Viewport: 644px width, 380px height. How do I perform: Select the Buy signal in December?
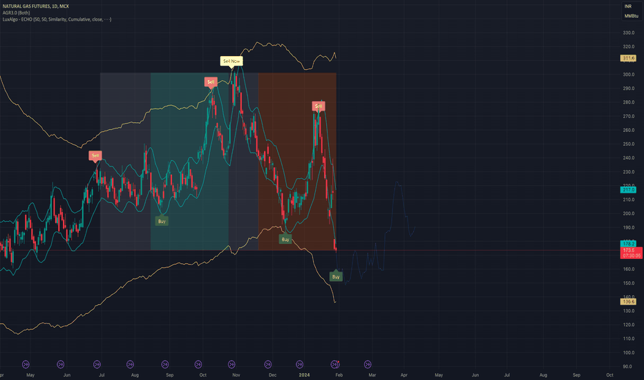285,239
